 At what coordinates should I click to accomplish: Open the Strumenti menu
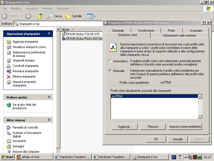[x=63, y=9]
